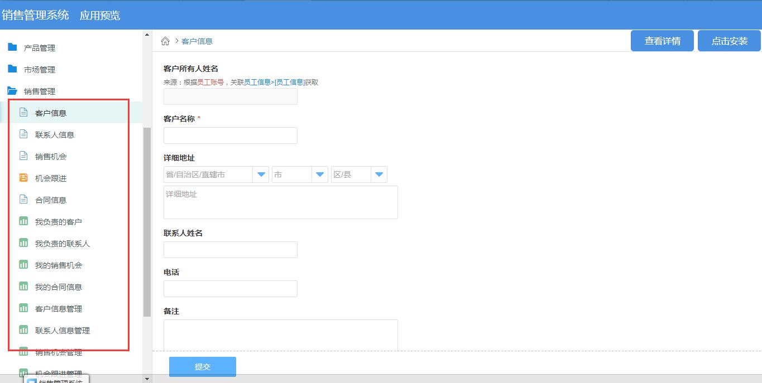Collapse the 销售管理 folder in sidebar

pos(40,91)
